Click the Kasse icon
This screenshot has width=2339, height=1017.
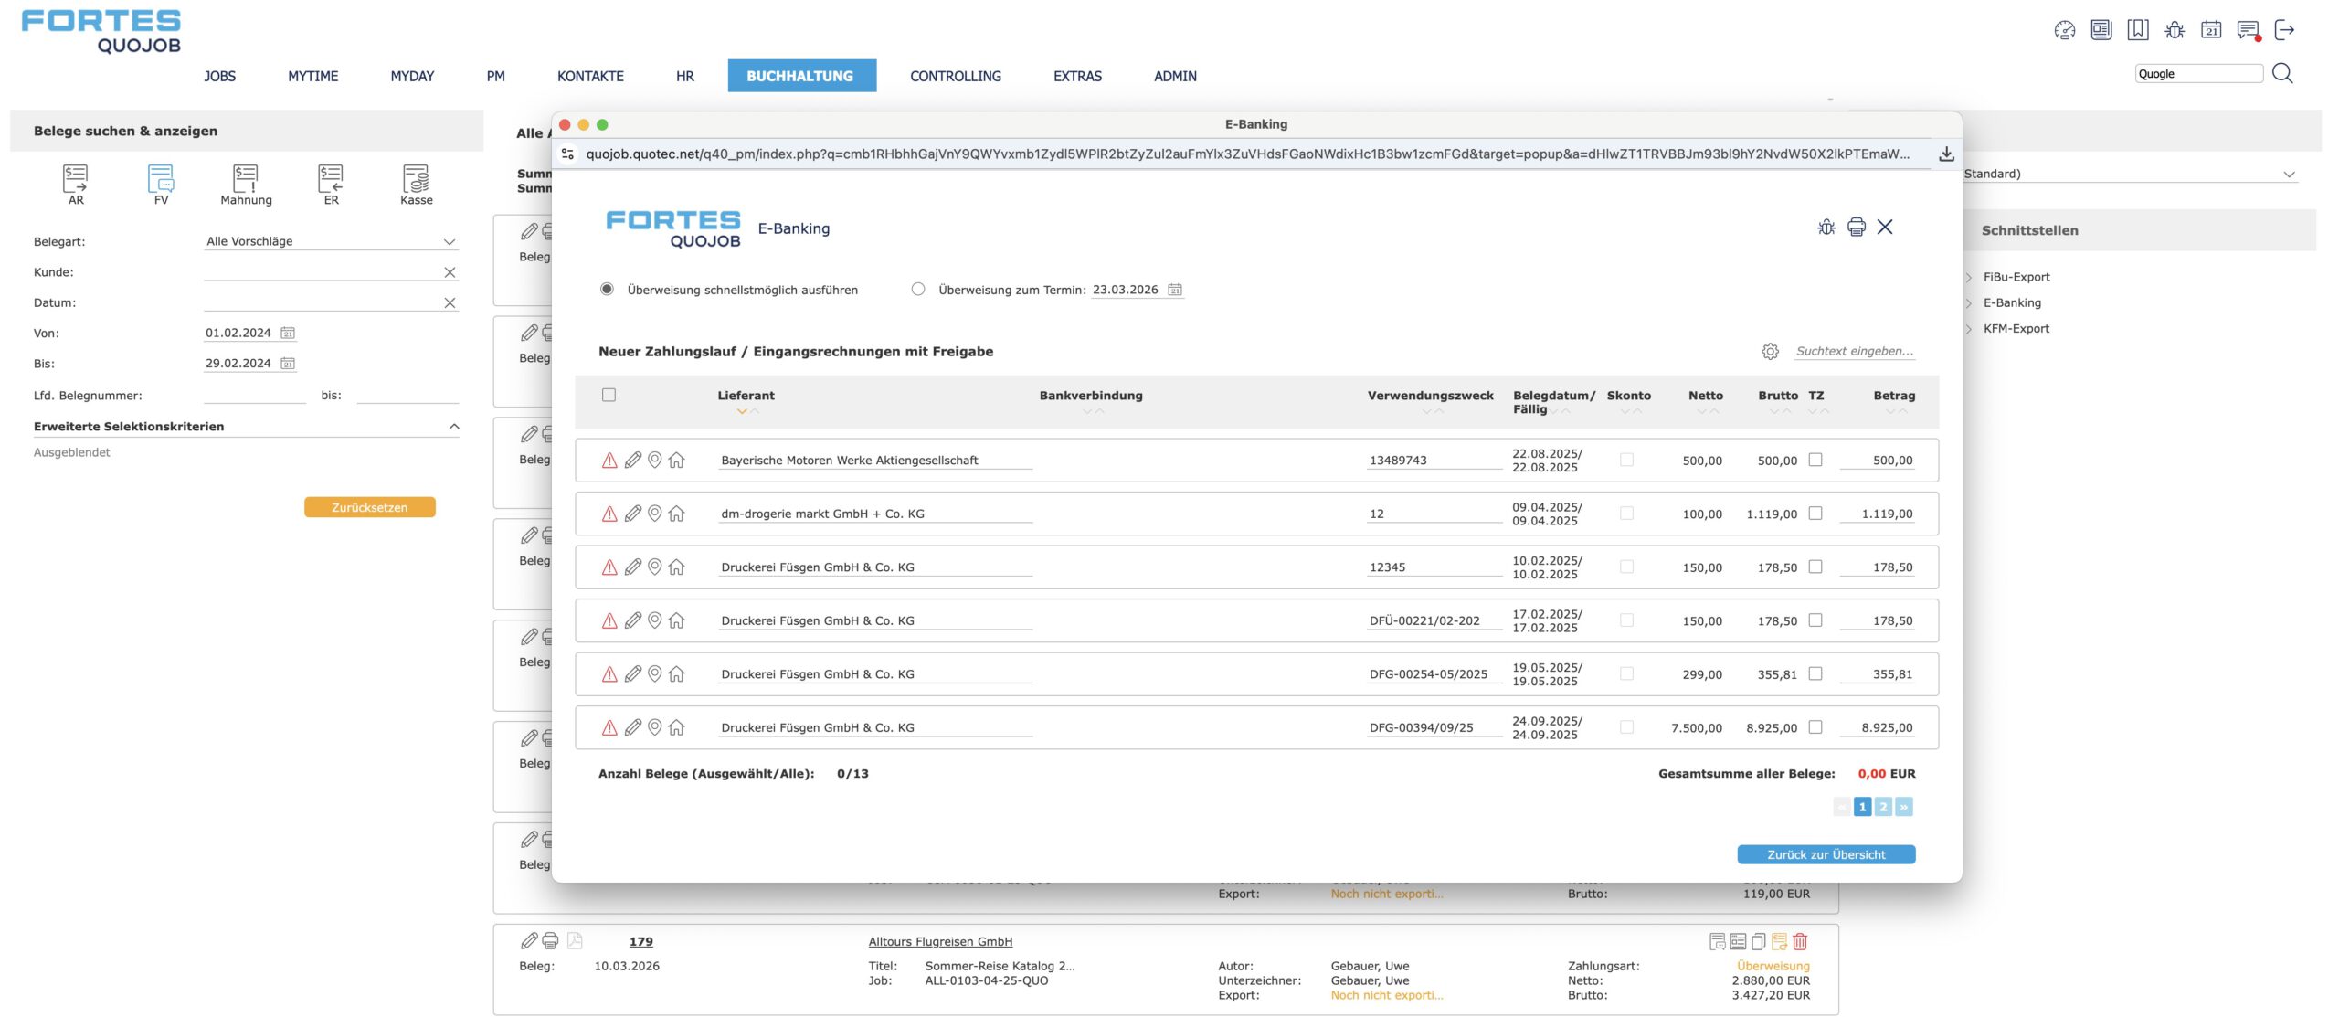pos(416,178)
